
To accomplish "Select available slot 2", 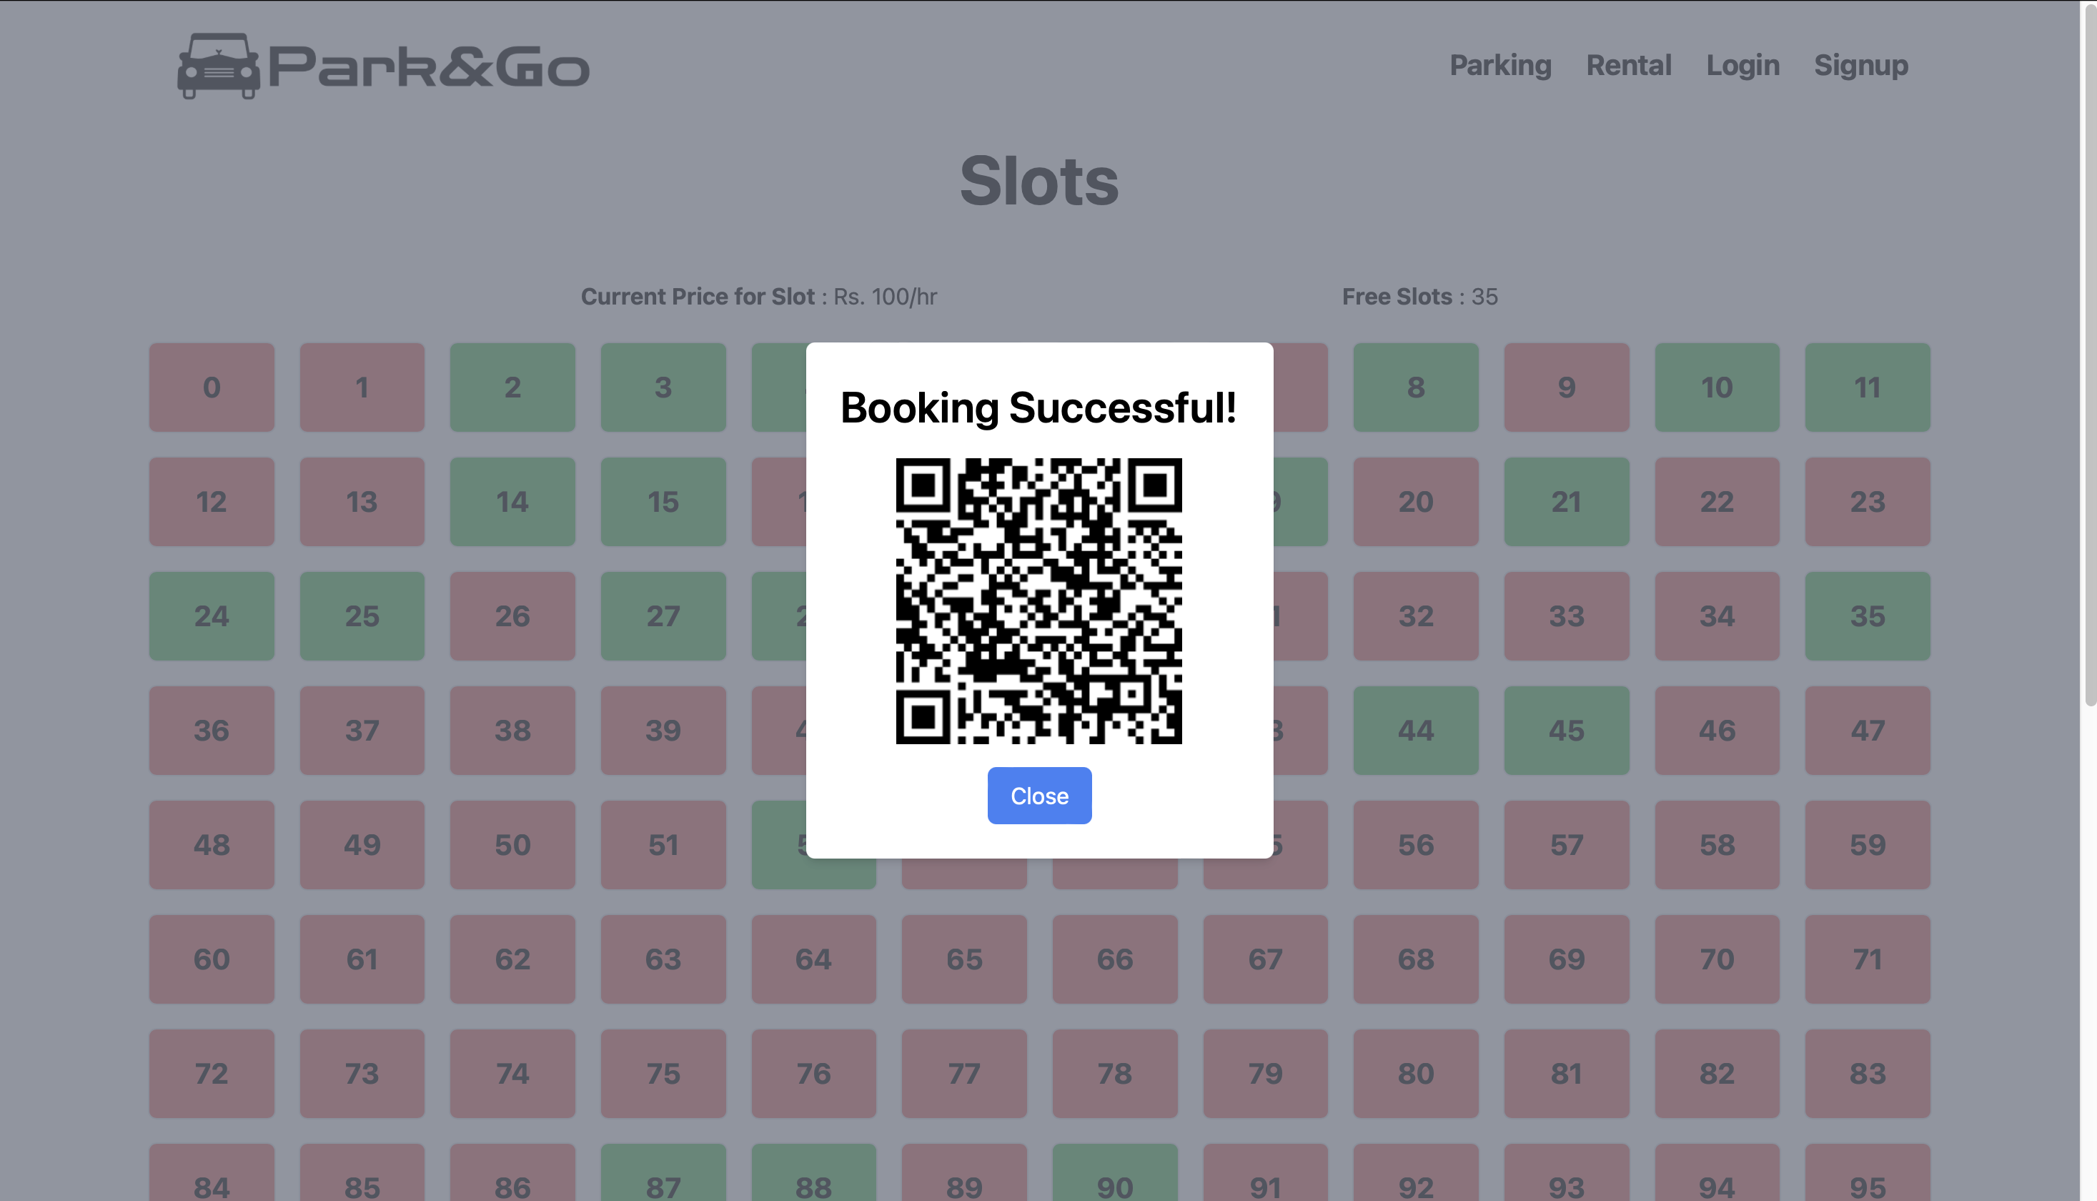I will point(512,387).
